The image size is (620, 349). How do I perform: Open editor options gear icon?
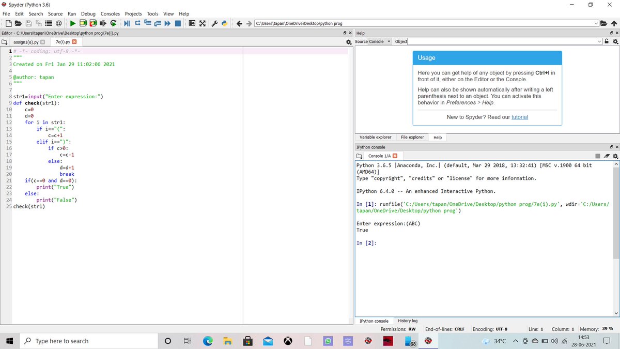(349, 41)
